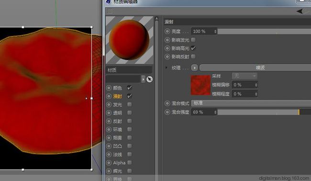Select the 凹凸 channel label
311x181 pixels.
117,146
